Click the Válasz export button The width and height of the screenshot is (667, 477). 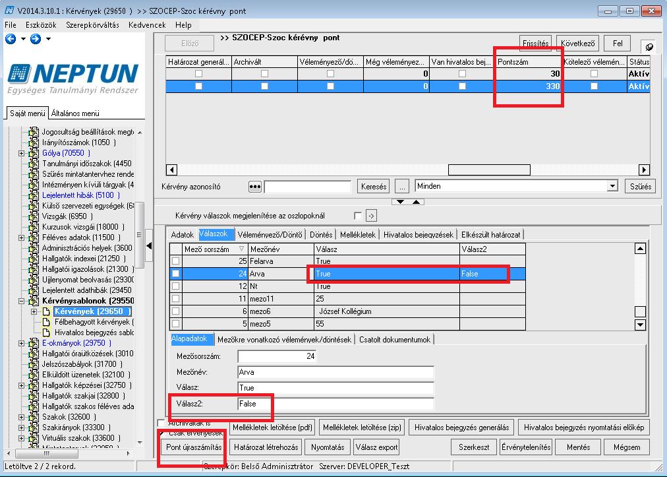(x=376, y=447)
